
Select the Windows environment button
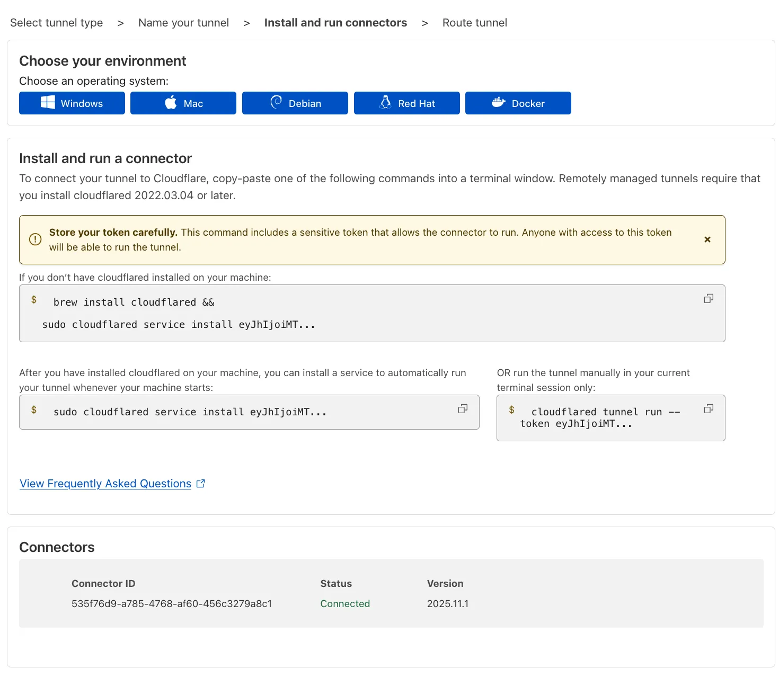72,103
